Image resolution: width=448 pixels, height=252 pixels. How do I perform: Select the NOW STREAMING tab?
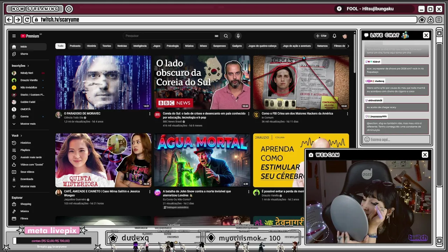[x=35, y=9]
